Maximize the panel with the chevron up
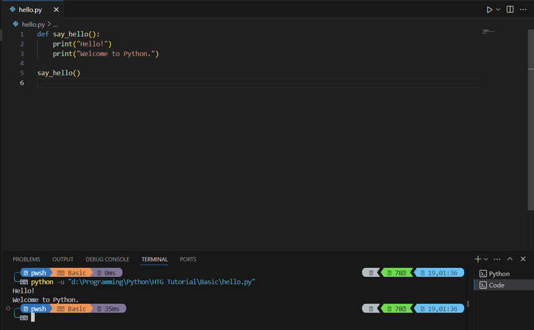Screen dimensions: 534x330 [x=510, y=259]
